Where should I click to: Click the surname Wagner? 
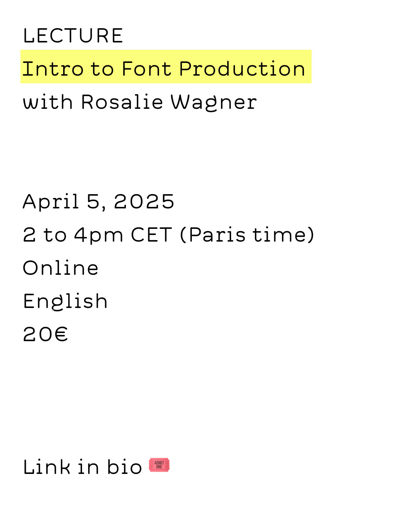click(214, 103)
